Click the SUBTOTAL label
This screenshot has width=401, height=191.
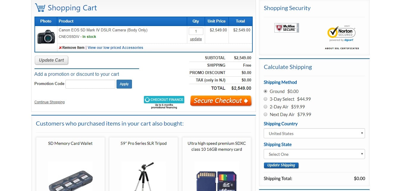tap(215, 58)
